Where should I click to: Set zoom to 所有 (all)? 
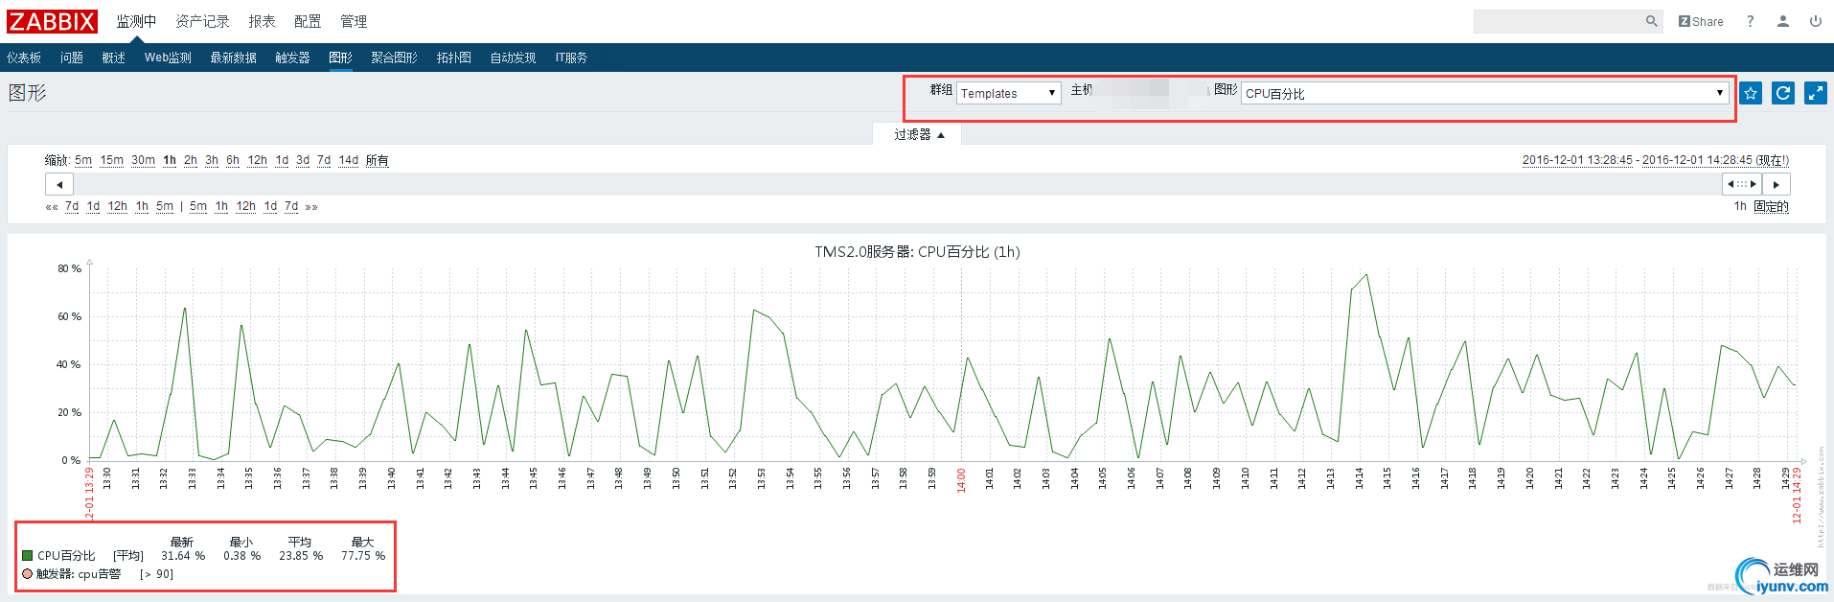coord(378,160)
